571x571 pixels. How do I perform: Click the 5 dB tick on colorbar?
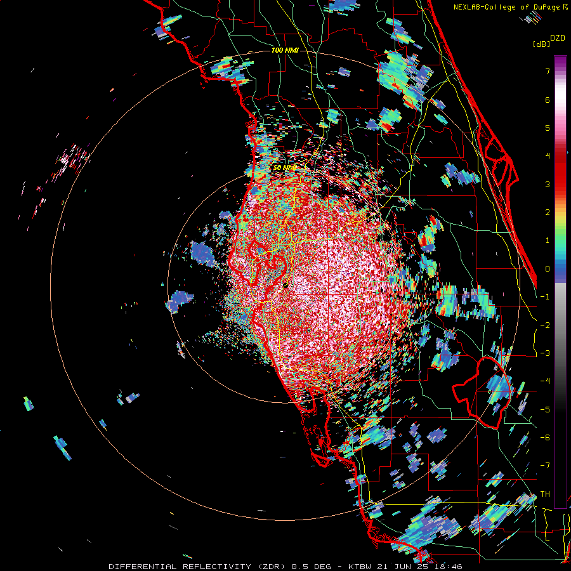click(548, 128)
